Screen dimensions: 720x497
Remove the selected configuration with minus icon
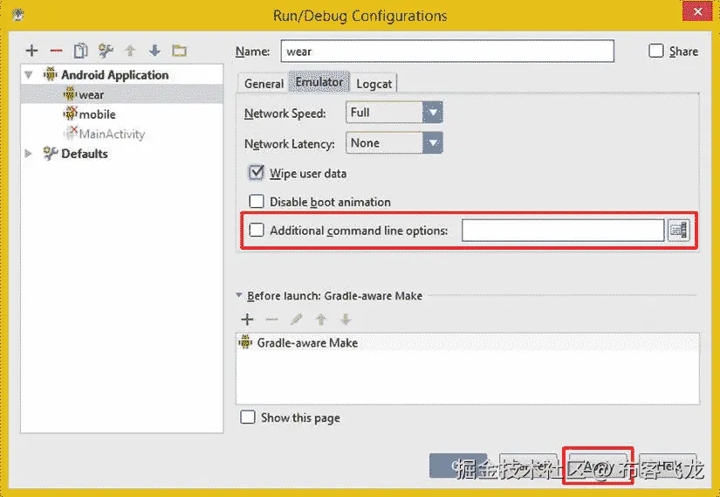(56, 51)
